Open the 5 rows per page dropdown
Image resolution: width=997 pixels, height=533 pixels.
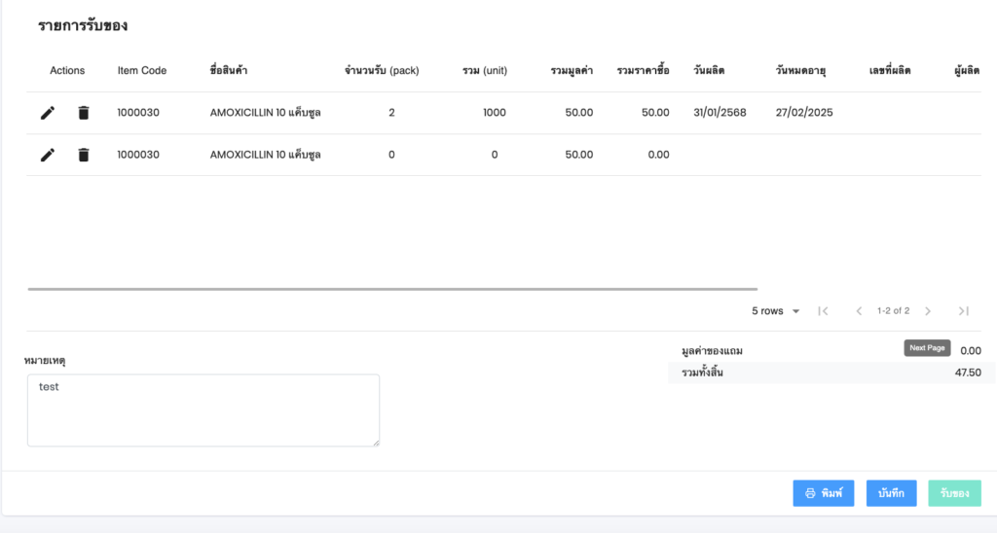point(775,311)
